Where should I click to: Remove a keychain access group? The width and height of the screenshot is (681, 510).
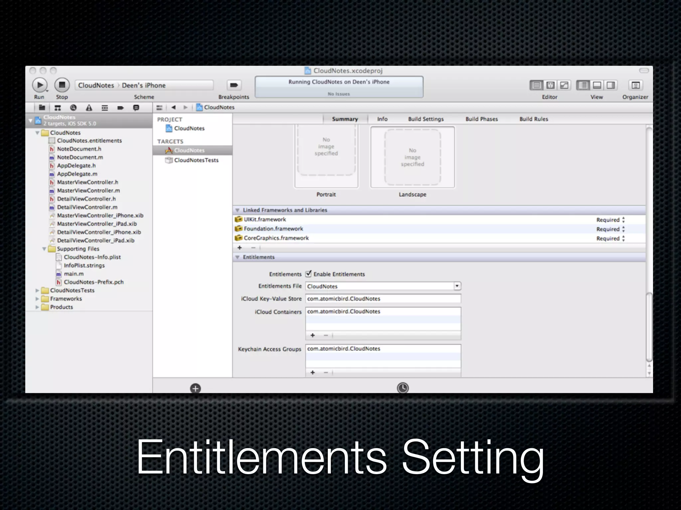point(326,373)
